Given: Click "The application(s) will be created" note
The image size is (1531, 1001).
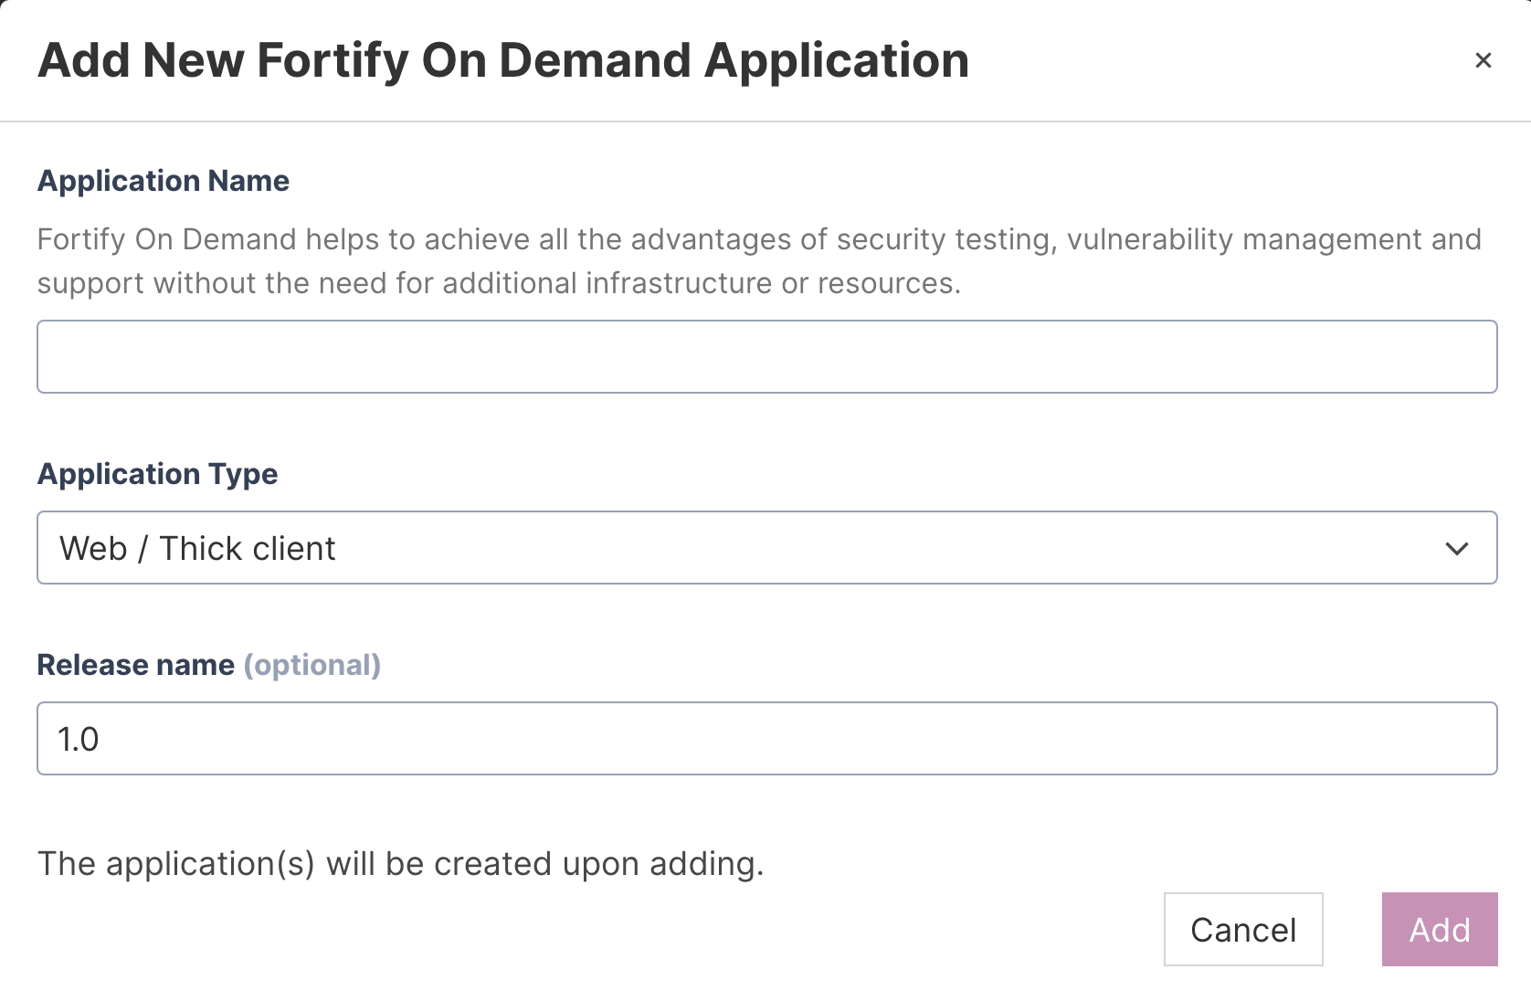Looking at the screenshot, I should click(400, 863).
